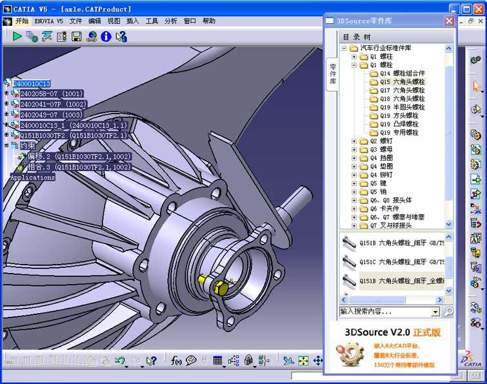
Task: Click the Undo arrow icon
Action: point(119,360)
